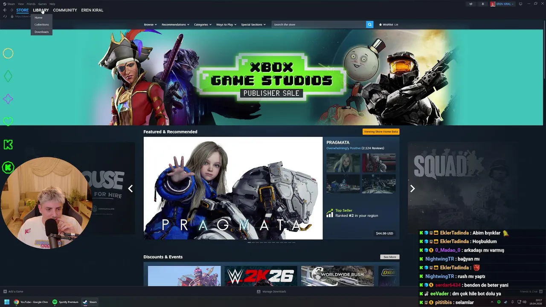Click Viewing Store Home Beta button
The image size is (546, 307).
pyautogui.click(x=381, y=131)
